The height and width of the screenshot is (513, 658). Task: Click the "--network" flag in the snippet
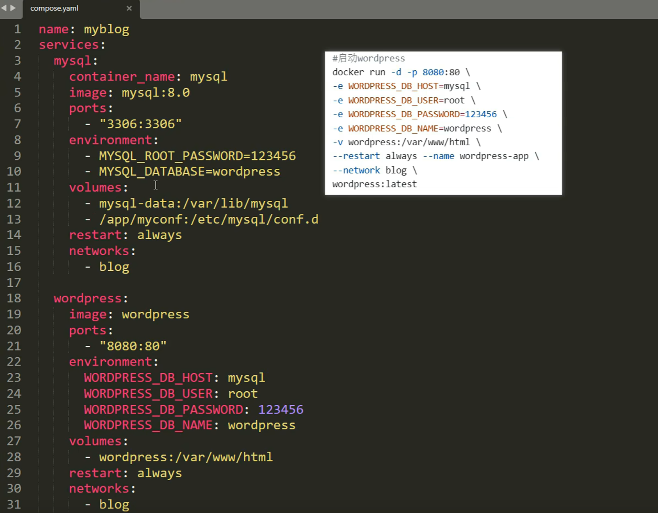(356, 170)
